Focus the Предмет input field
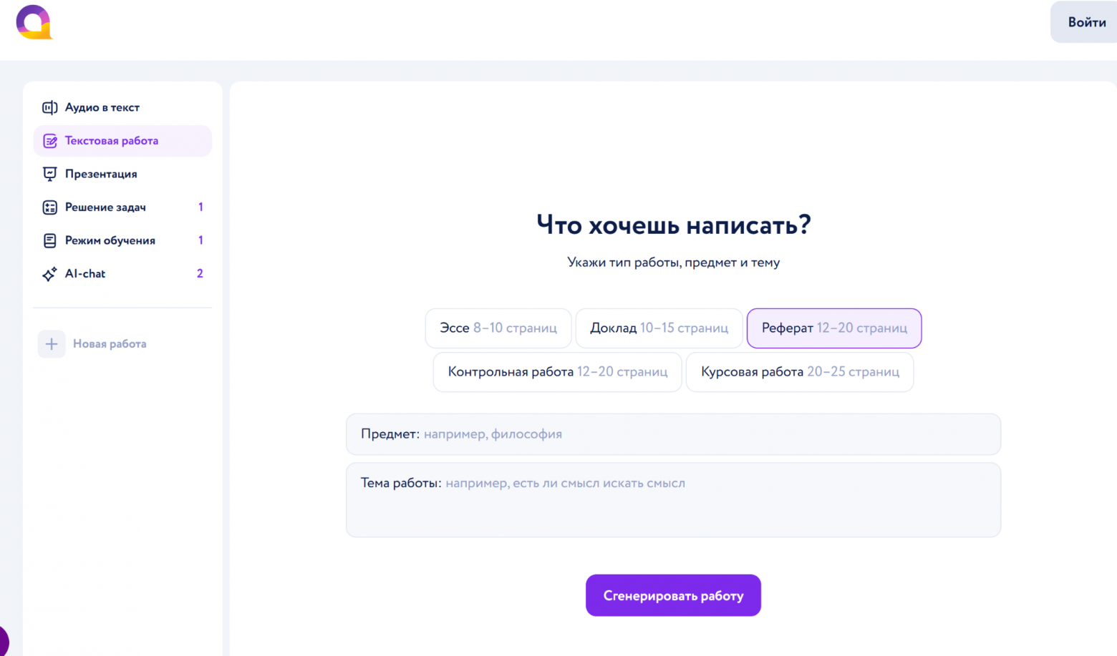Viewport: 1117px width, 656px height. pyautogui.click(x=673, y=434)
